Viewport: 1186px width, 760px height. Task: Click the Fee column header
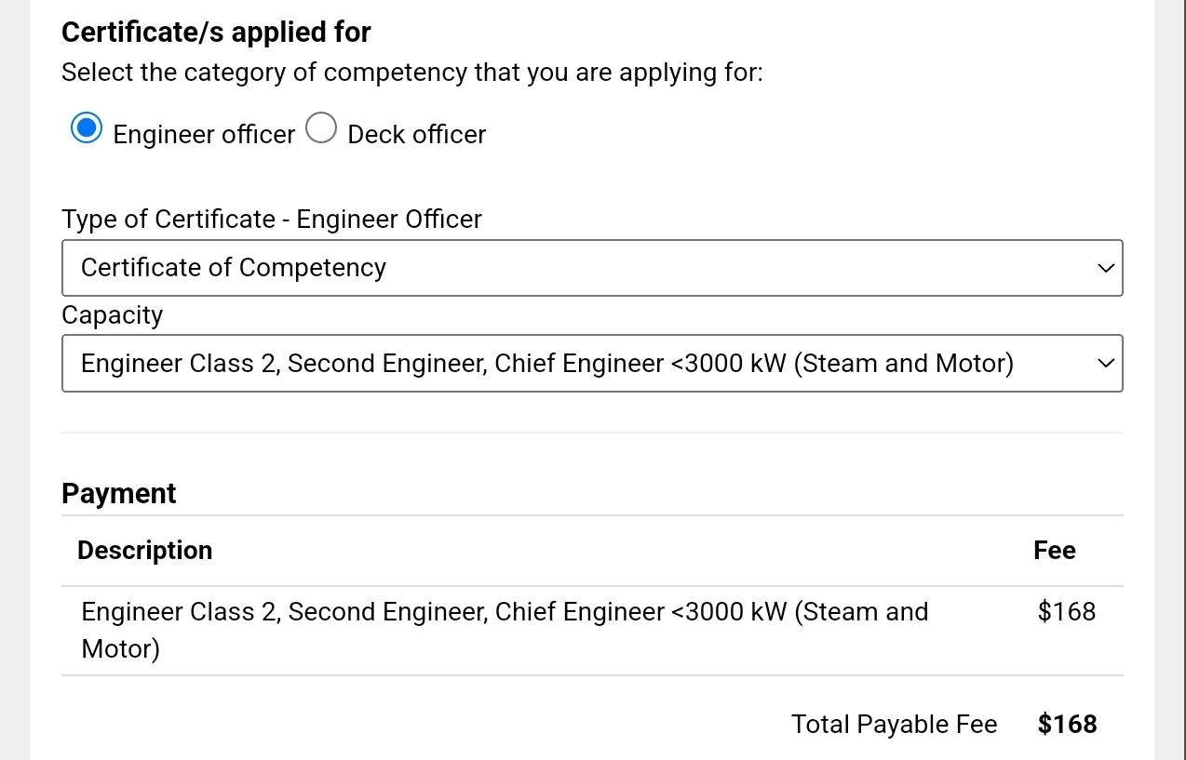point(1054,551)
